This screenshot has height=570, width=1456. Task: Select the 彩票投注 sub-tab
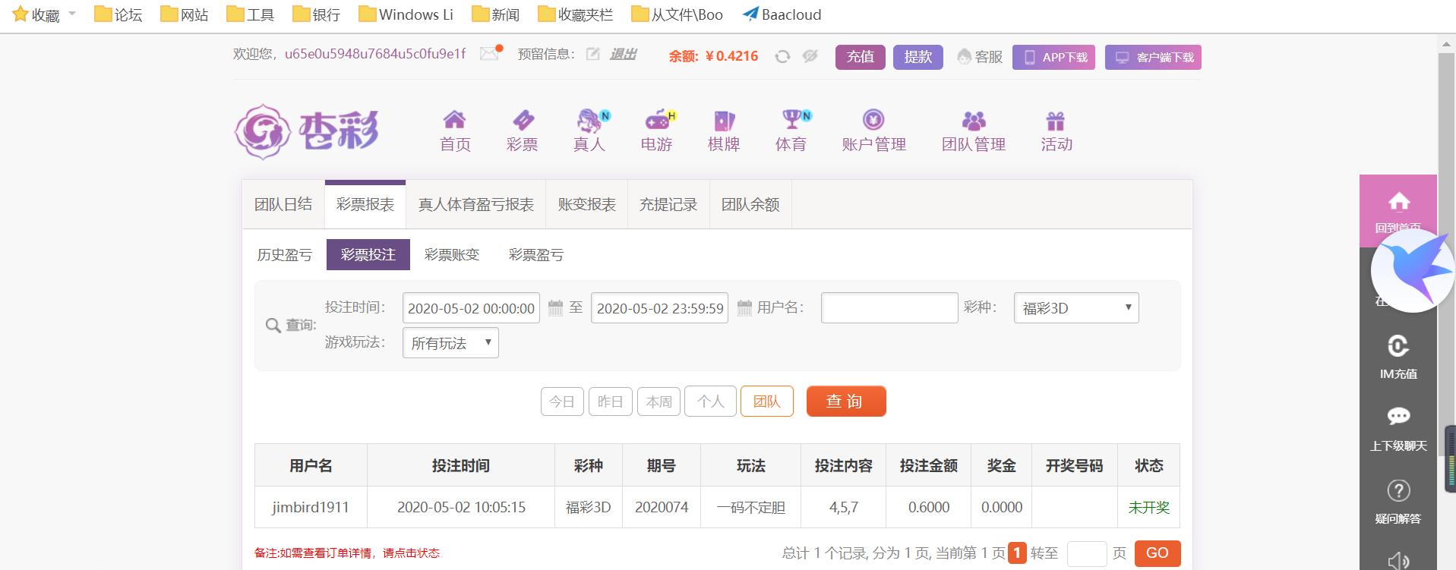click(x=368, y=254)
